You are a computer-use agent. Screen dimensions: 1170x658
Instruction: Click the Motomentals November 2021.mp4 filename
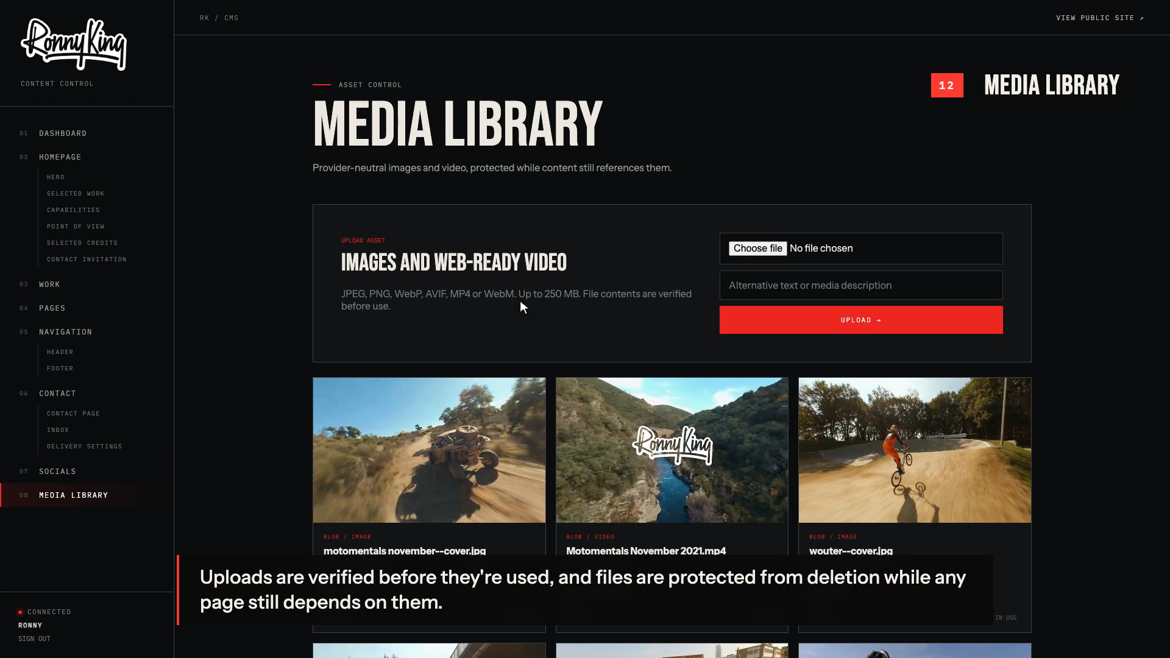pyautogui.click(x=646, y=551)
